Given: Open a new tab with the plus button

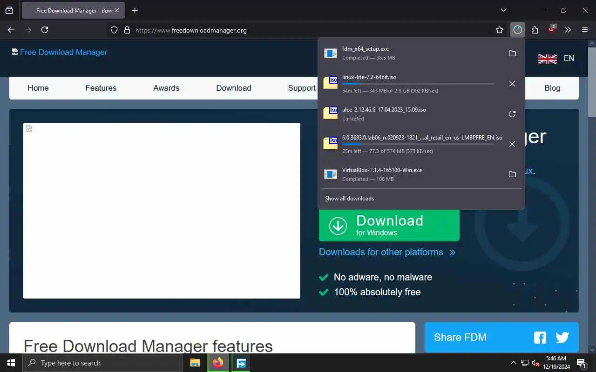Looking at the screenshot, I should (135, 11).
